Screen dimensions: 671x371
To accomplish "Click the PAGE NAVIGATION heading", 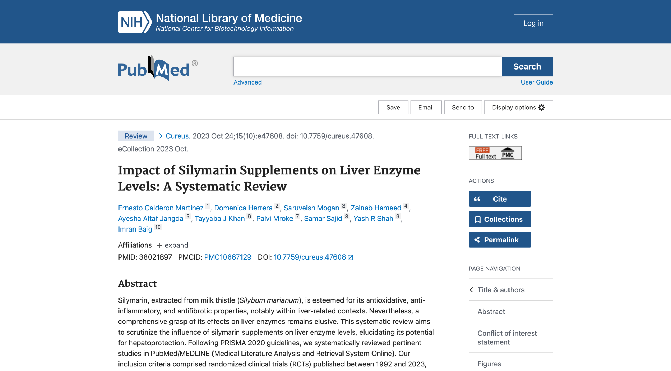I will click(x=494, y=269).
